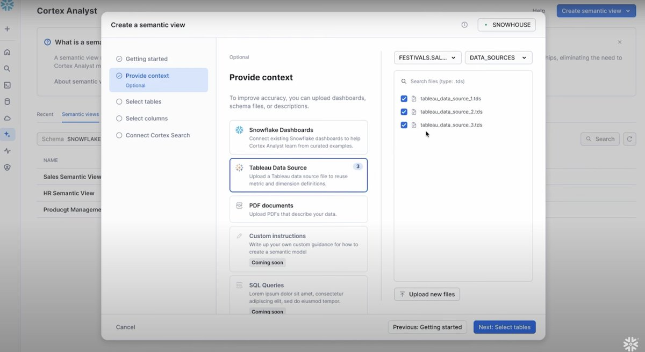The width and height of the screenshot is (645, 352).
Task: Click the Search files input field
Action: (463, 82)
